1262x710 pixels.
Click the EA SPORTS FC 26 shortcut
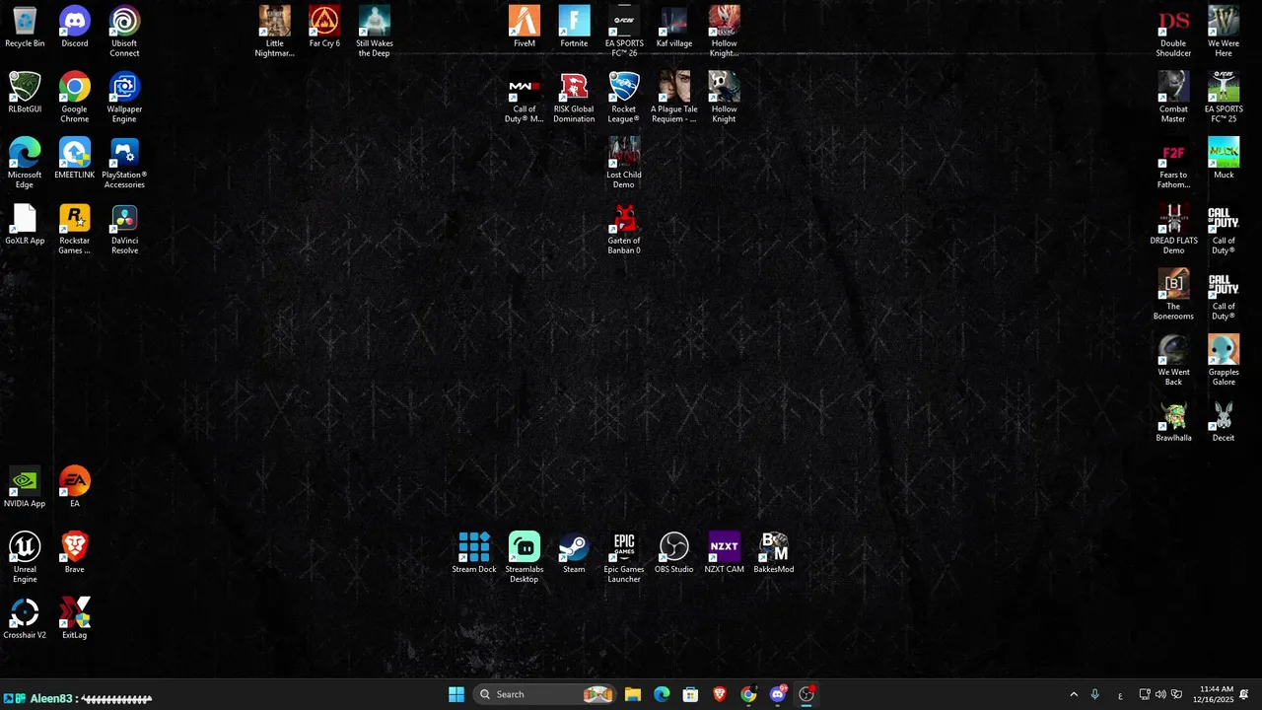tap(624, 32)
